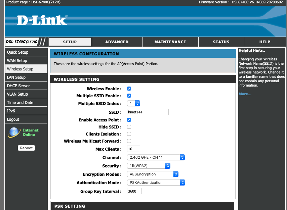Toggle the Hide SSID checkbox
This screenshot has width=287, height=210.
point(129,127)
